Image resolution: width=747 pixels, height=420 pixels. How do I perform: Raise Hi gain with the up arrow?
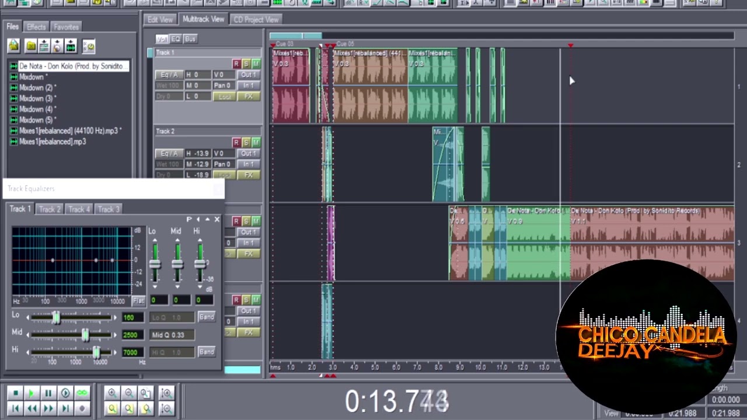[200, 240]
